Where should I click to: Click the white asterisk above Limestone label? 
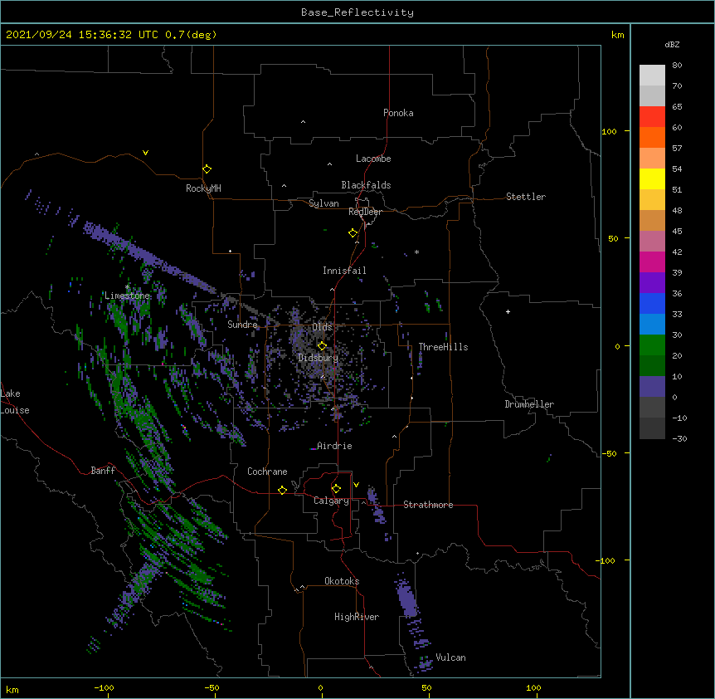click(127, 286)
